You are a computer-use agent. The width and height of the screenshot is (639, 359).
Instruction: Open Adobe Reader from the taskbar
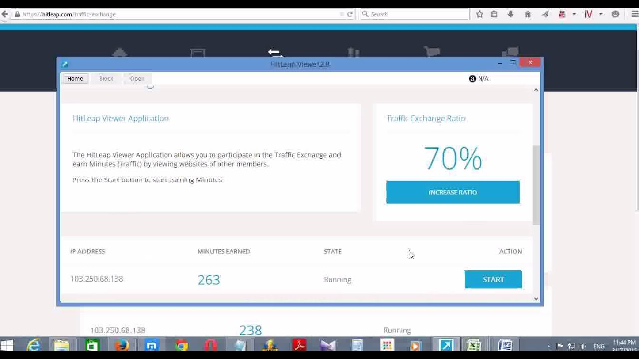click(299, 345)
